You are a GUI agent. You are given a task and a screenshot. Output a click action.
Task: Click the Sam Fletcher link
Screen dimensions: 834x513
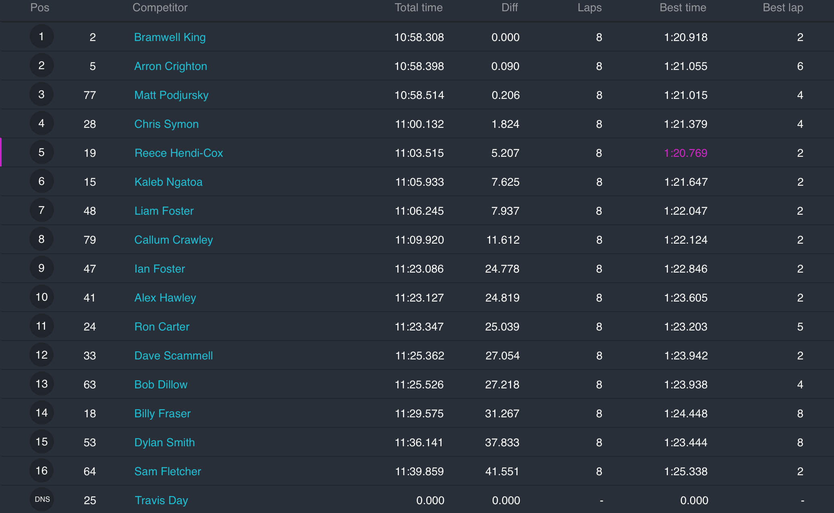click(168, 472)
